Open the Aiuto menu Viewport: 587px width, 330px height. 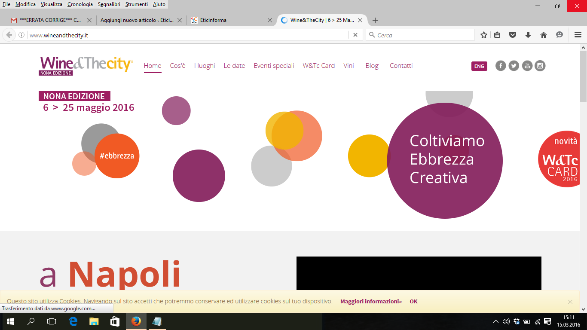[159, 4]
